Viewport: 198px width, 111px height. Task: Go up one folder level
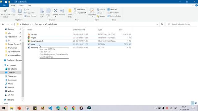(14, 24)
